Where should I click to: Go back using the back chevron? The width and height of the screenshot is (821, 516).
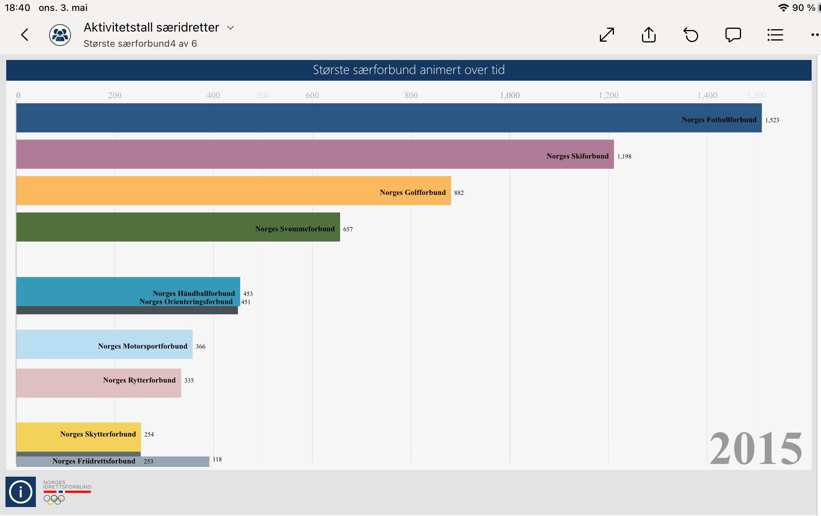click(x=25, y=35)
